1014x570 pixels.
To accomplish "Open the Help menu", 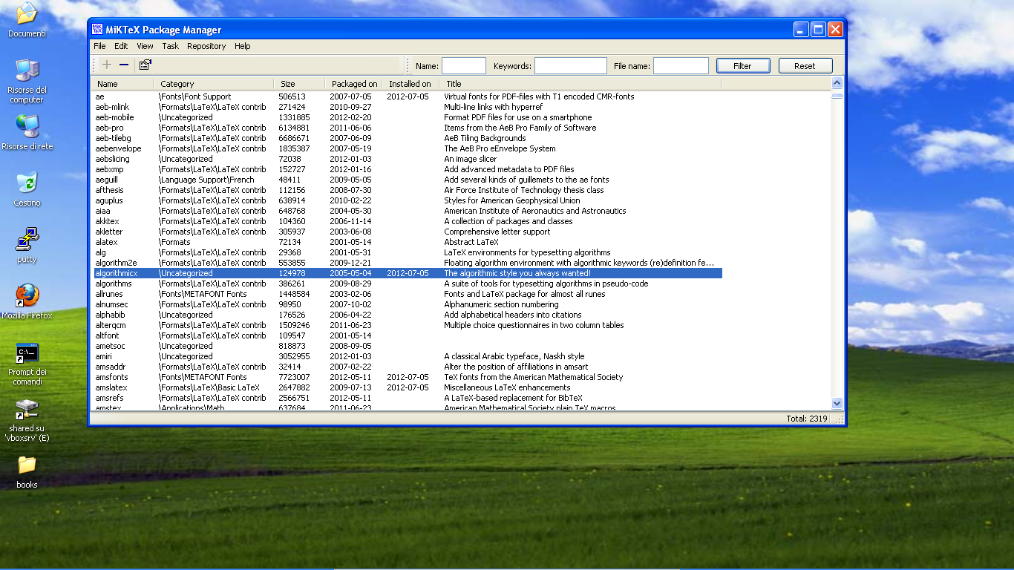I will pos(243,46).
